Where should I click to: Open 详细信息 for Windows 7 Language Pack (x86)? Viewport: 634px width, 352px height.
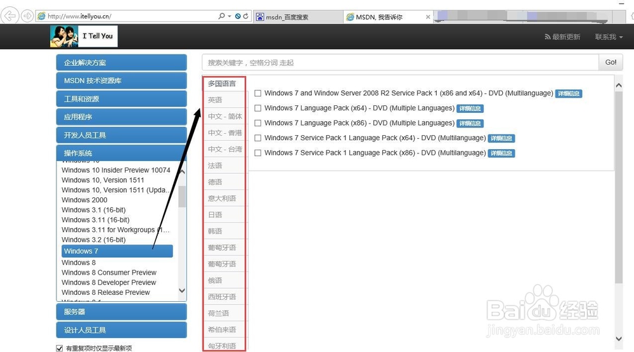coord(470,124)
